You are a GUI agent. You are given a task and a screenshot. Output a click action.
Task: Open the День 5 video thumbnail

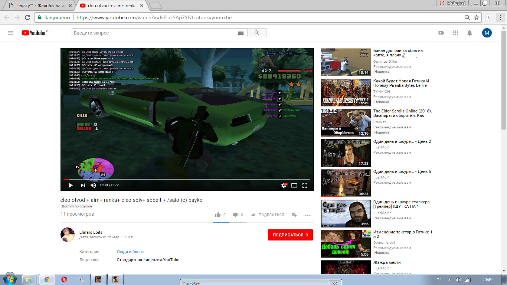tap(346, 183)
